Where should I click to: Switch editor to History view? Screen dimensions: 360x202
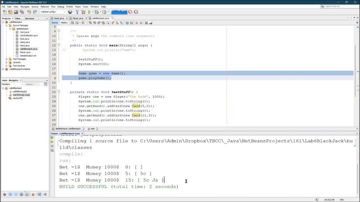coord(64,22)
